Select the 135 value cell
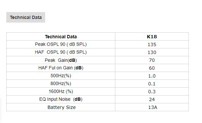This screenshot has height=123, width=202. (x=152, y=44)
